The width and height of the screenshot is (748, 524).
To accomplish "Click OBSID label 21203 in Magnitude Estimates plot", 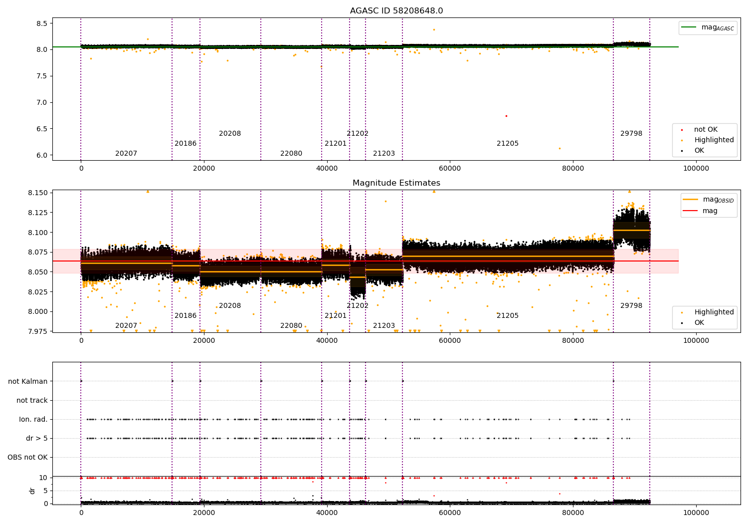I will pos(384,326).
